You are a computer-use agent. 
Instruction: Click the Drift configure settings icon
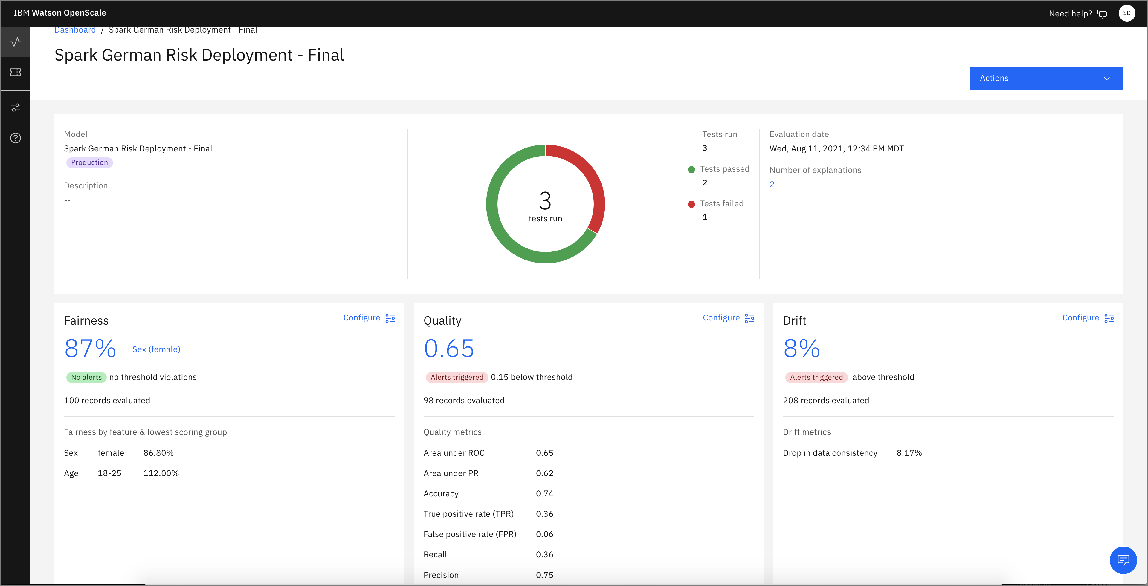(x=1109, y=318)
